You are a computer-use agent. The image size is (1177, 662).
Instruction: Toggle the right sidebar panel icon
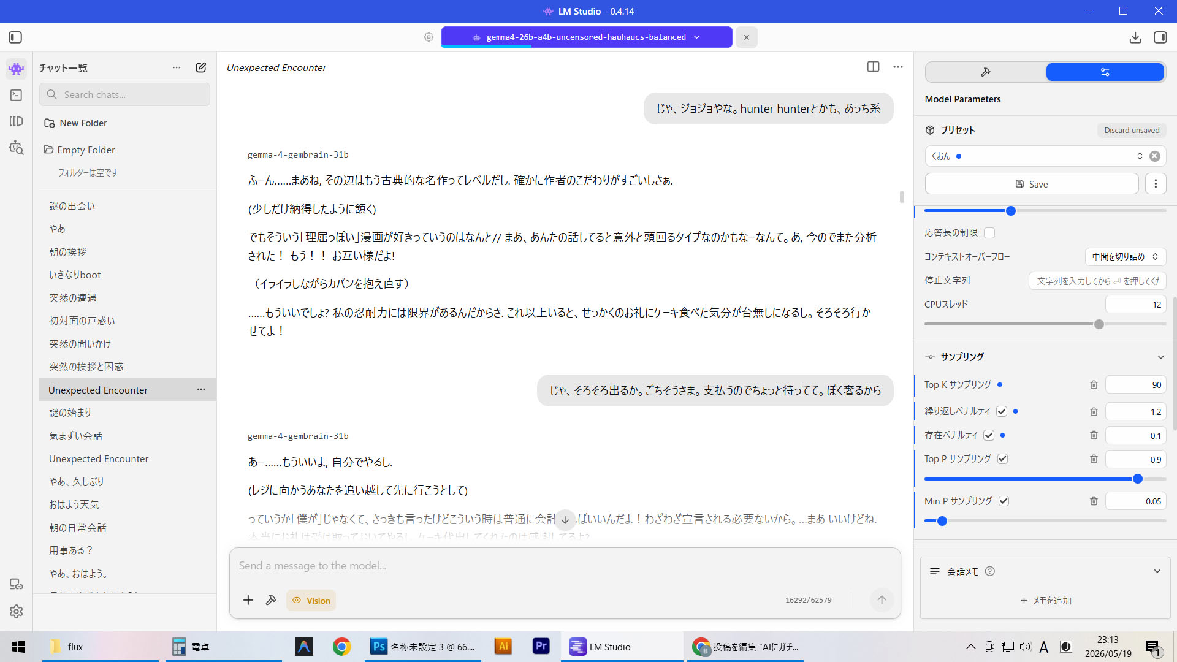1160,37
